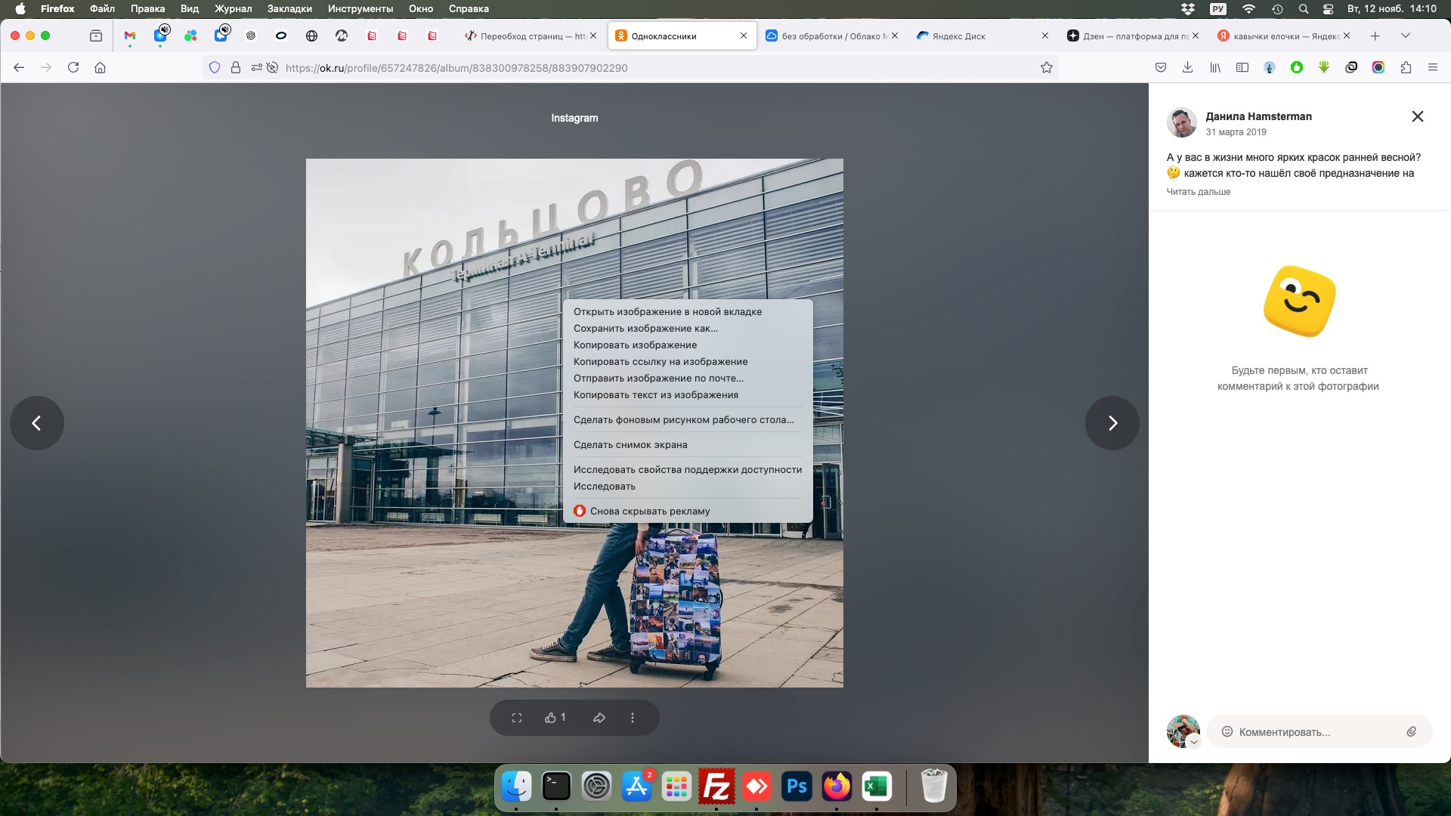1451x816 pixels.
Task: Open the Журнал menu in the menu bar
Action: click(233, 9)
